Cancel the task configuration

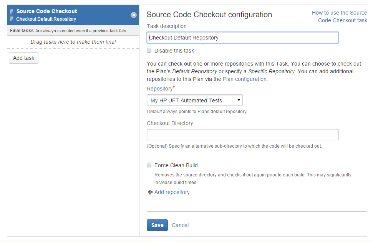pyautogui.click(x=180, y=225)
